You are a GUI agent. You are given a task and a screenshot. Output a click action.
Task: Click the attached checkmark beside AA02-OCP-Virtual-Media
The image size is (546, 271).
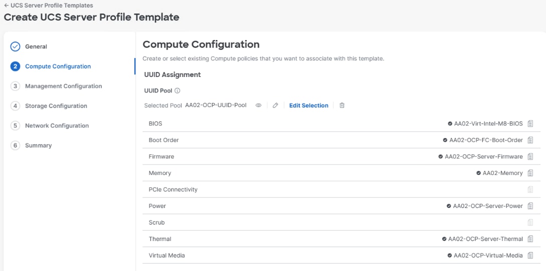[x=450, y=255]
